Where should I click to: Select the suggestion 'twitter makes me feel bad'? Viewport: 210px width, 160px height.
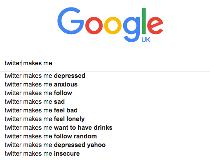105,110
